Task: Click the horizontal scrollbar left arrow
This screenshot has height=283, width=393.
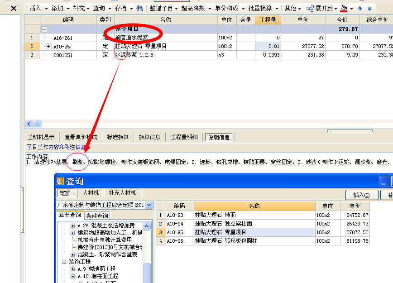Action: [x=29, y=124]
